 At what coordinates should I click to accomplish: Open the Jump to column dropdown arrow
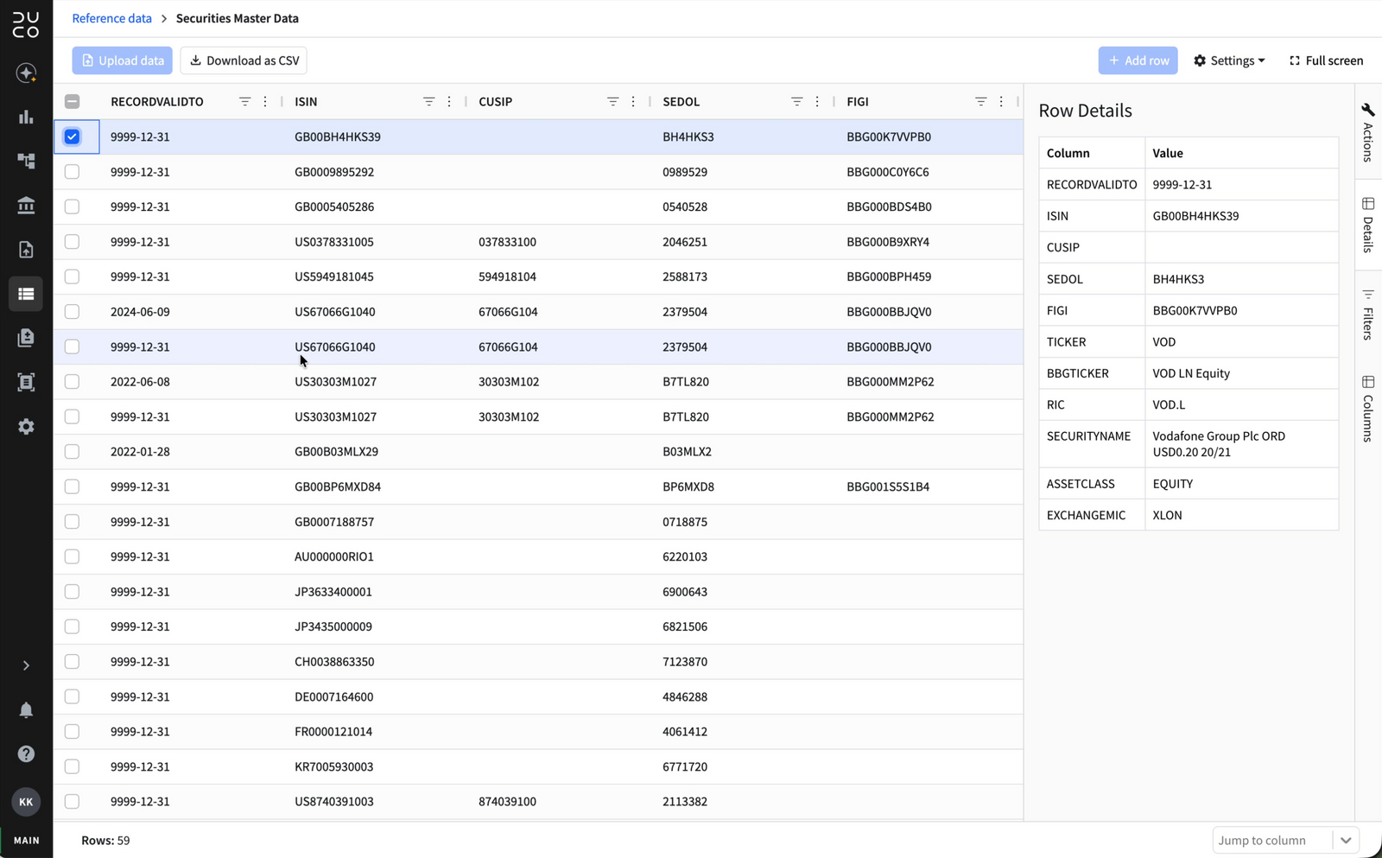pyautogui.click(x=1346, y=840)
